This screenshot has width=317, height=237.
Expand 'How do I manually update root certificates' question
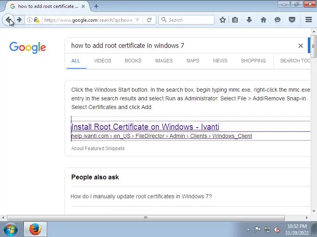[141, 196]
